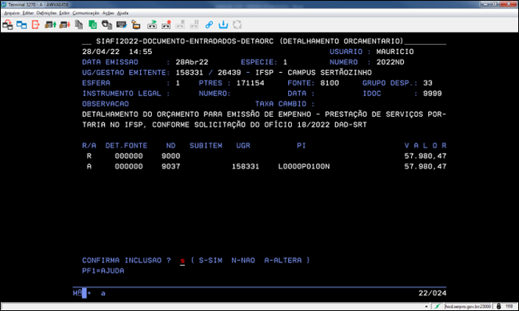Open the Comunicação menu
The image size is (519, 311).
point(86,13)
